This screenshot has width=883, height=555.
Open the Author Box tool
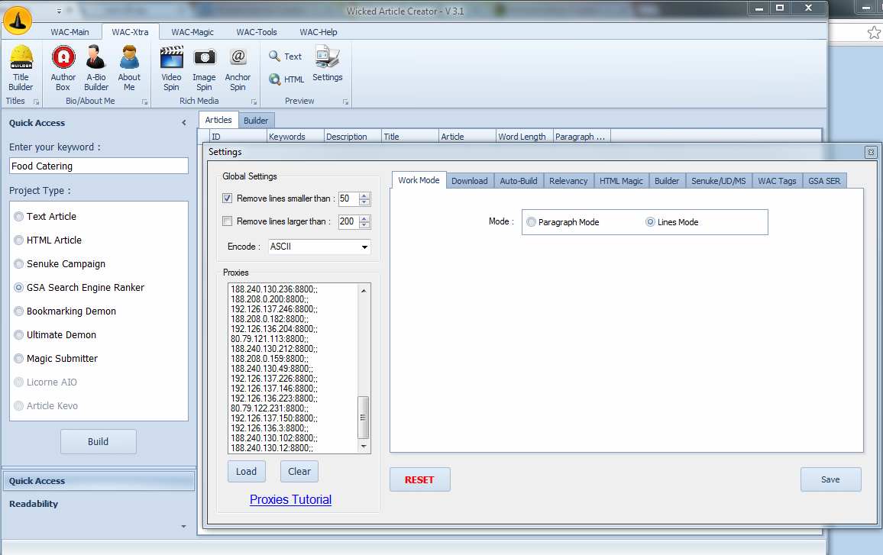tap(63, 68)
